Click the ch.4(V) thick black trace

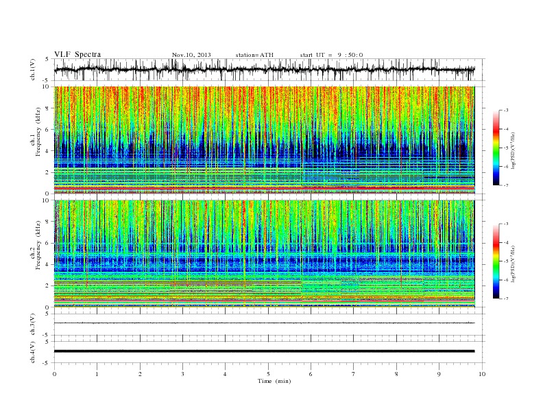pyautogui.click(x=264, y=351)
